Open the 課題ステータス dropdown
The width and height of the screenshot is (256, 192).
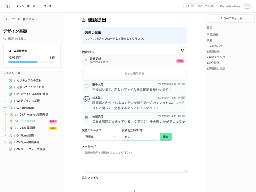click(101, 137)
